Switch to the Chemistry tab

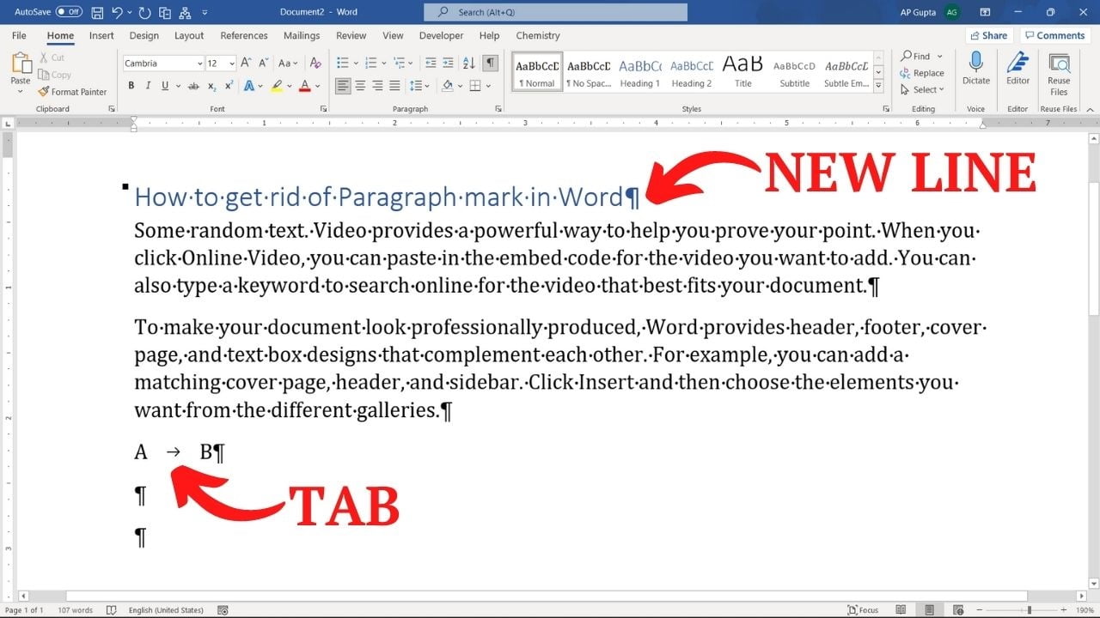tap(538, 36)
